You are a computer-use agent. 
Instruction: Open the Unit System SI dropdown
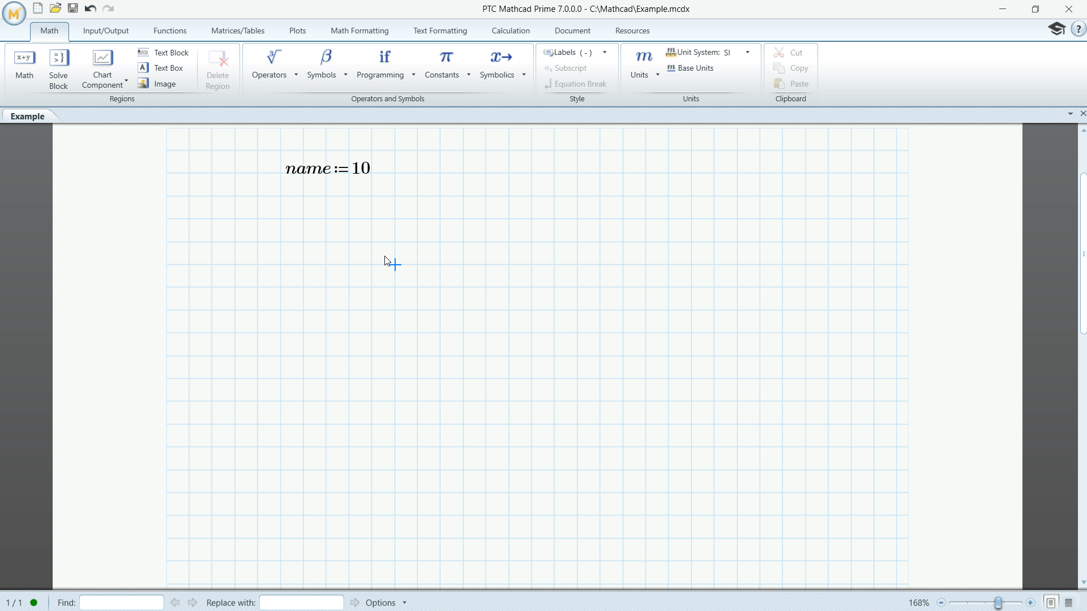pyautogui.click(x=748, y=53)
